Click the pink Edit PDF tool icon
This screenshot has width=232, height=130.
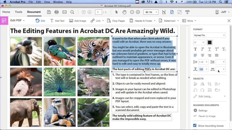coord(4,21)
